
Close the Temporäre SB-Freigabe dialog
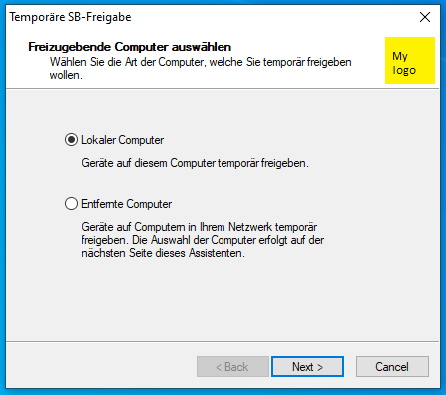(425, 17)
